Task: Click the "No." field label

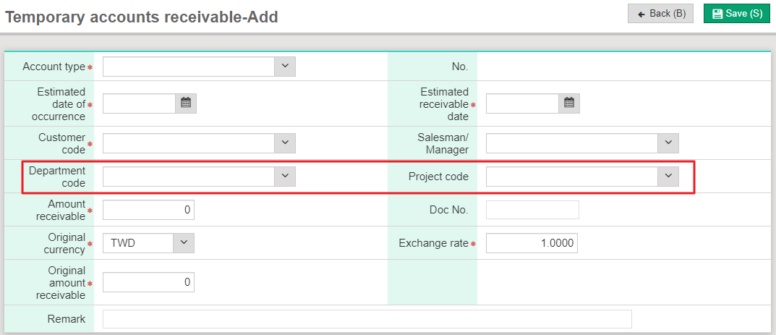Action: 459,67
